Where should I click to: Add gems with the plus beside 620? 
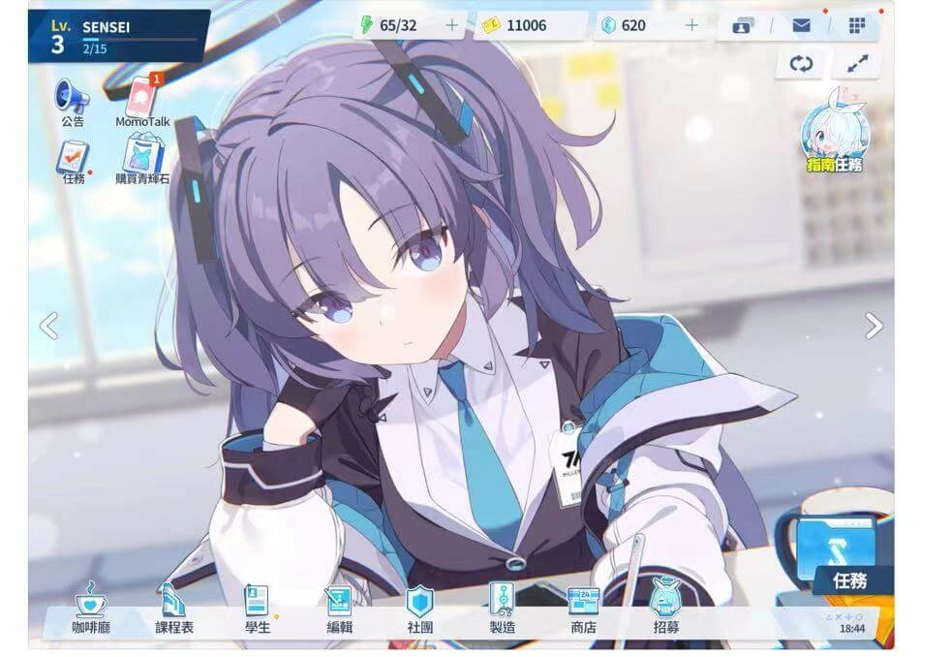click(691, 25)
